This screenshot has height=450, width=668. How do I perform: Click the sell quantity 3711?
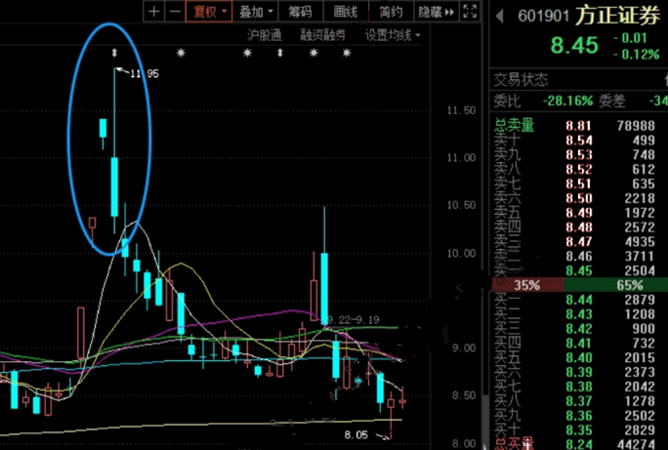(640, 256)
